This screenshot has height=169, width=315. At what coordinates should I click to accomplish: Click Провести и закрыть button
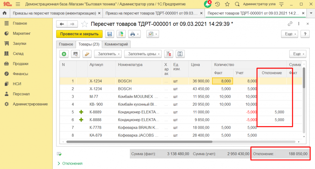click(x=79, y=34)
